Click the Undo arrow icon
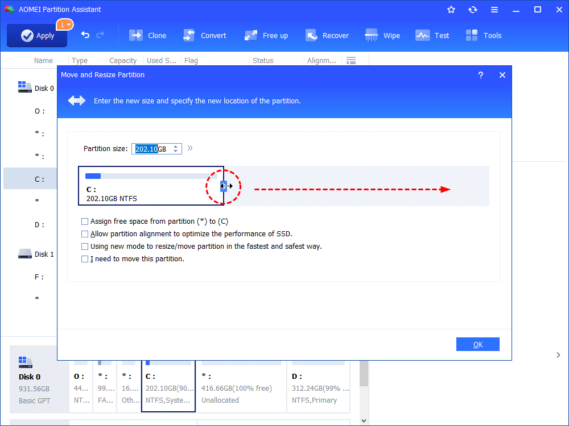Viewport: 569px width, 426px height. click(85, 35)
